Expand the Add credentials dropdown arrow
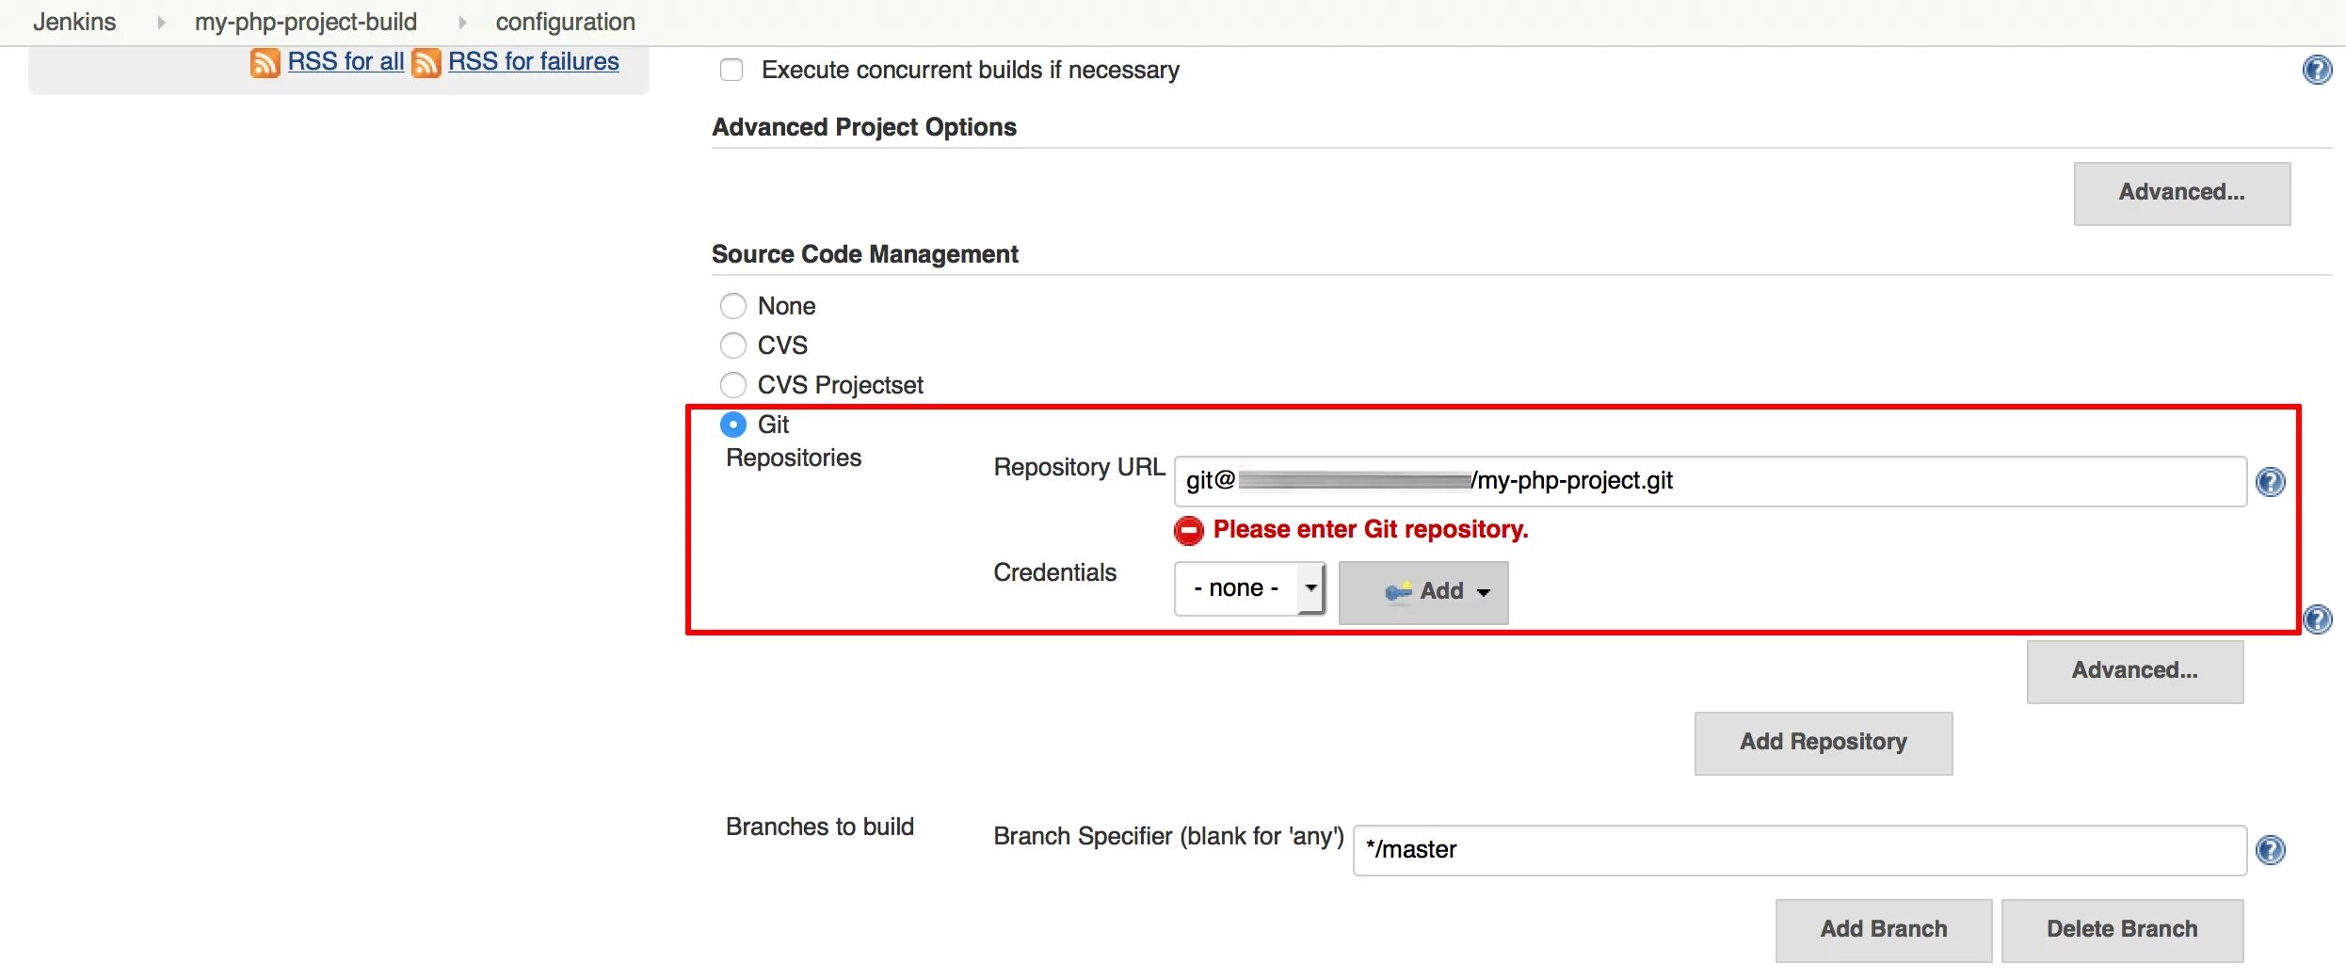The image size is (2346, 980). tap(1484, 592)
